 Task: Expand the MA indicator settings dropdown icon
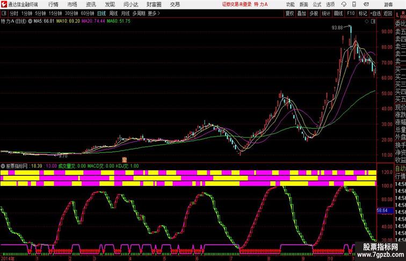pyautogui.click(x=30, y=21)
